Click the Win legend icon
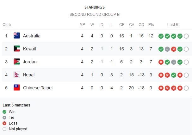Screen dimensions: 192x135 tap(4, 112)
